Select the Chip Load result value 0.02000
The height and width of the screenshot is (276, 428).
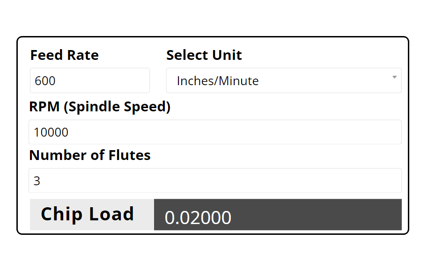[x=198, y=218]
